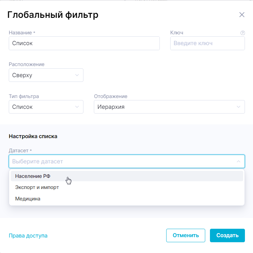253x253 pixels.
Task: Open the Отображение dropdown showing Иерархия
Action: coord(169,107)
